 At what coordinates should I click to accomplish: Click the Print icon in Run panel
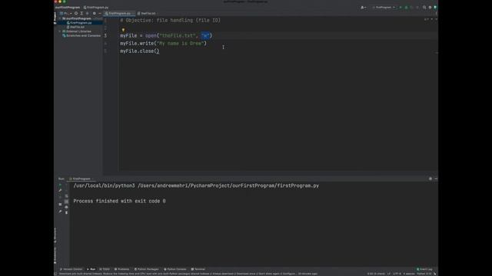[66, 207]
